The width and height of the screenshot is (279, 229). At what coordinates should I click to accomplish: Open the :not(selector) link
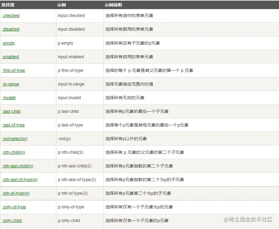[x=15, y=139]
